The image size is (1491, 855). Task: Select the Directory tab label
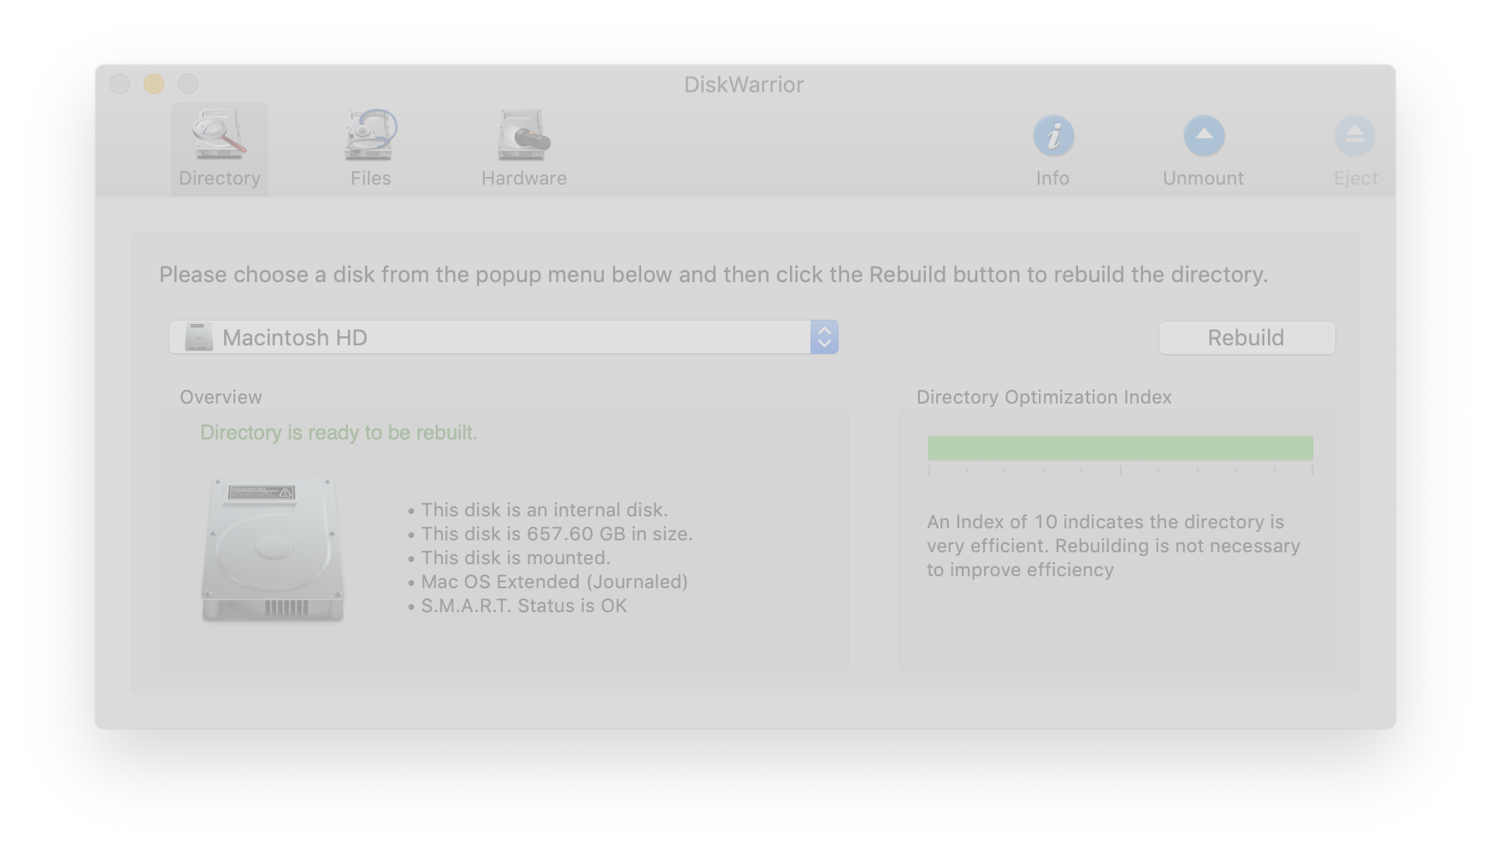(x=220, y=178)
